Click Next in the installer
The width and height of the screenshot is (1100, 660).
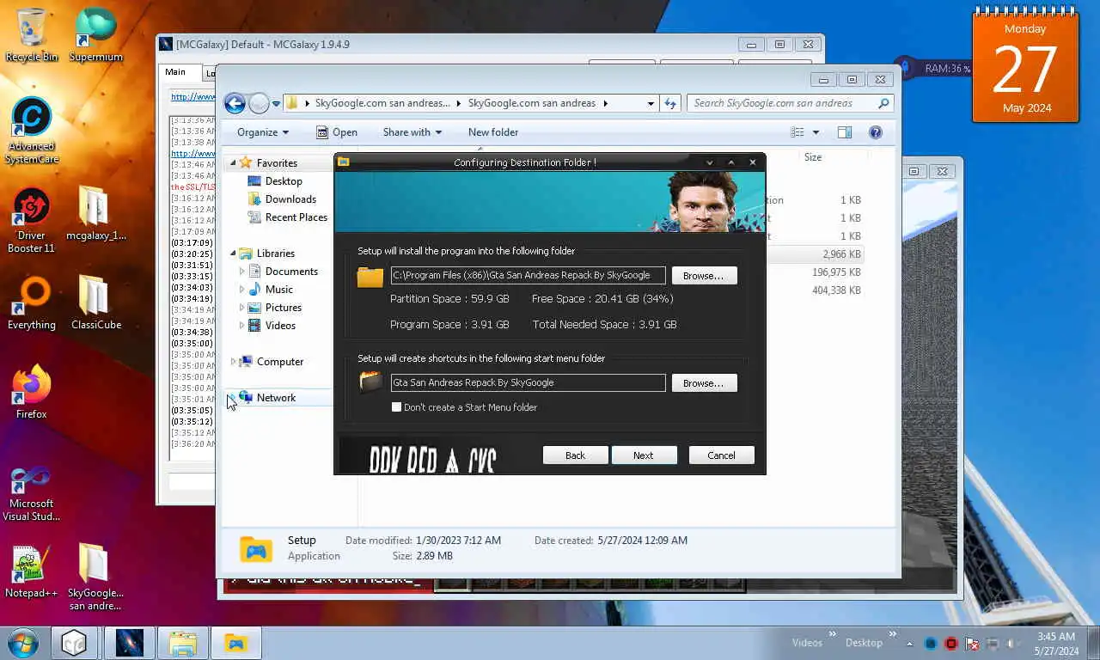pos(644,455)
